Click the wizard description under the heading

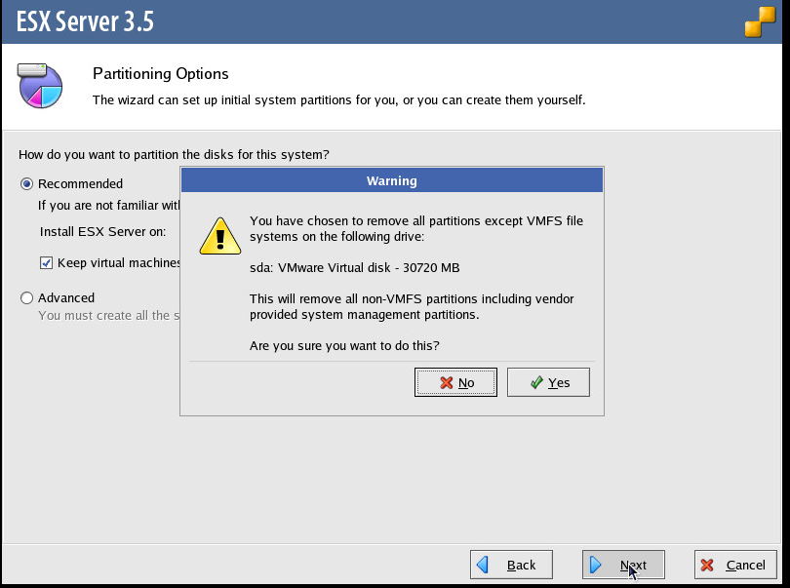click(x=338, y=99)
